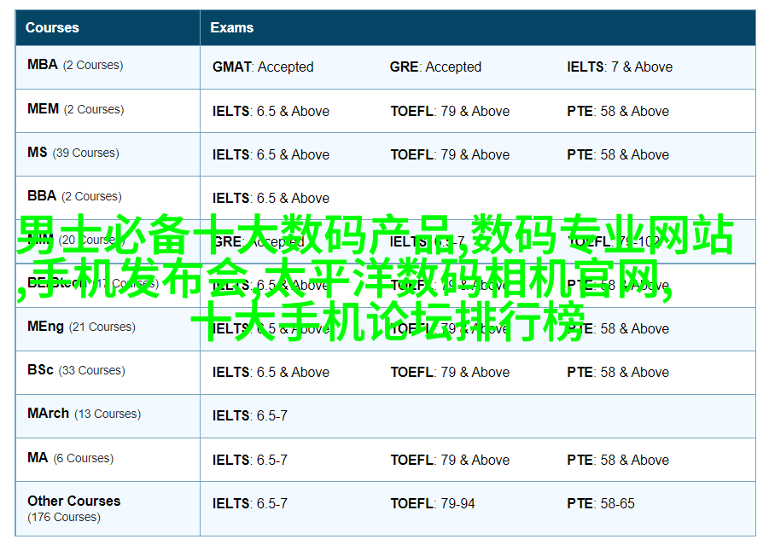Click the "PTE: 58-65" entry
The width and height of the screenshot is (769, 545).
pyautogui.click(x=601, y=504)
